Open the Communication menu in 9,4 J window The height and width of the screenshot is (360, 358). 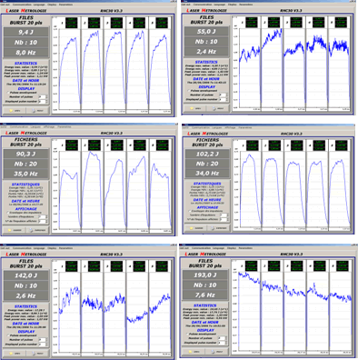click(x=23, y=5)
